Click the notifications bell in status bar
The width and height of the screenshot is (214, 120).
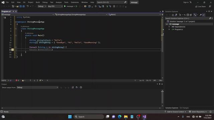[x=211, y=112]
